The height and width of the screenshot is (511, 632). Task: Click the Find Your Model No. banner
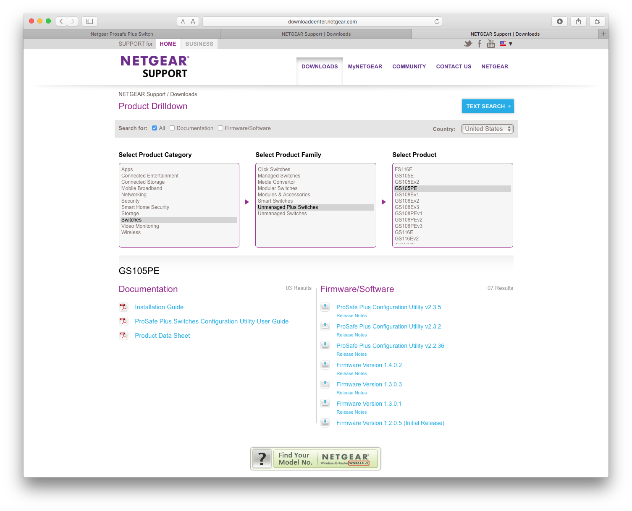315,459
